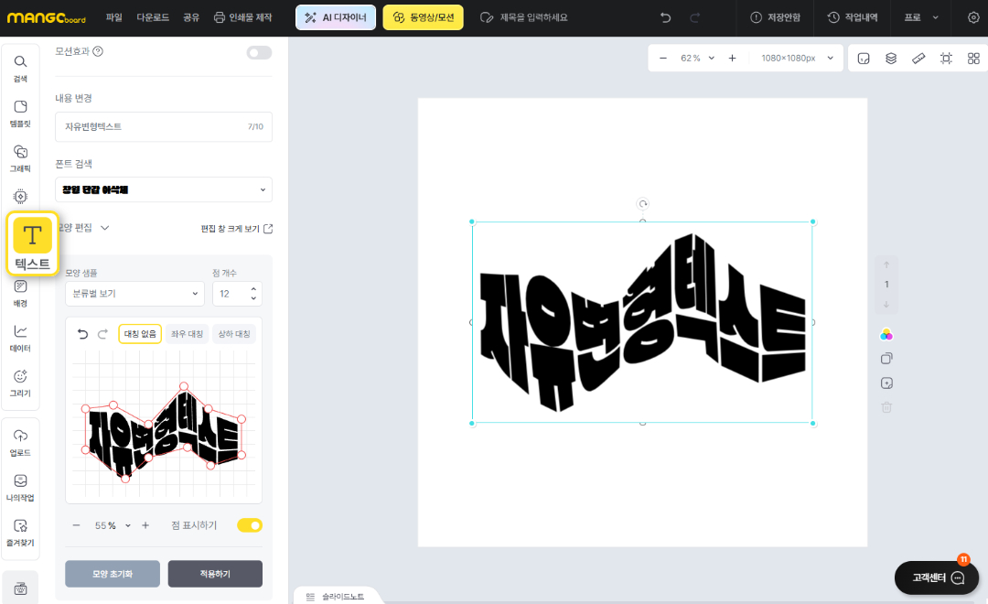Open the 다운로드 menu

tap(153, 17)
